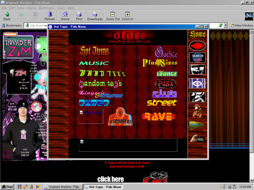Click the 'click here' text on main page
254x190 pixels.
(111, 179)
